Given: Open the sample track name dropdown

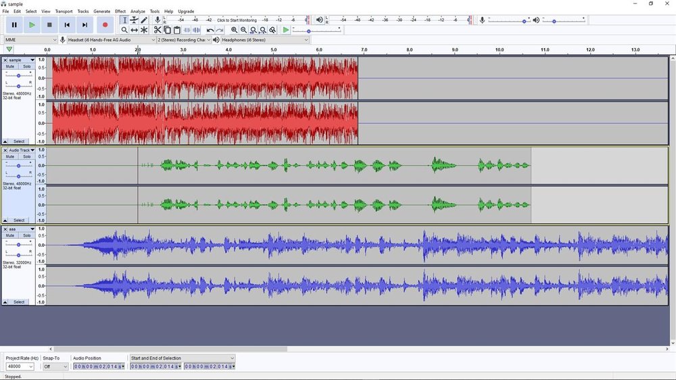Looking at the screenshot, I should [22, 60].
